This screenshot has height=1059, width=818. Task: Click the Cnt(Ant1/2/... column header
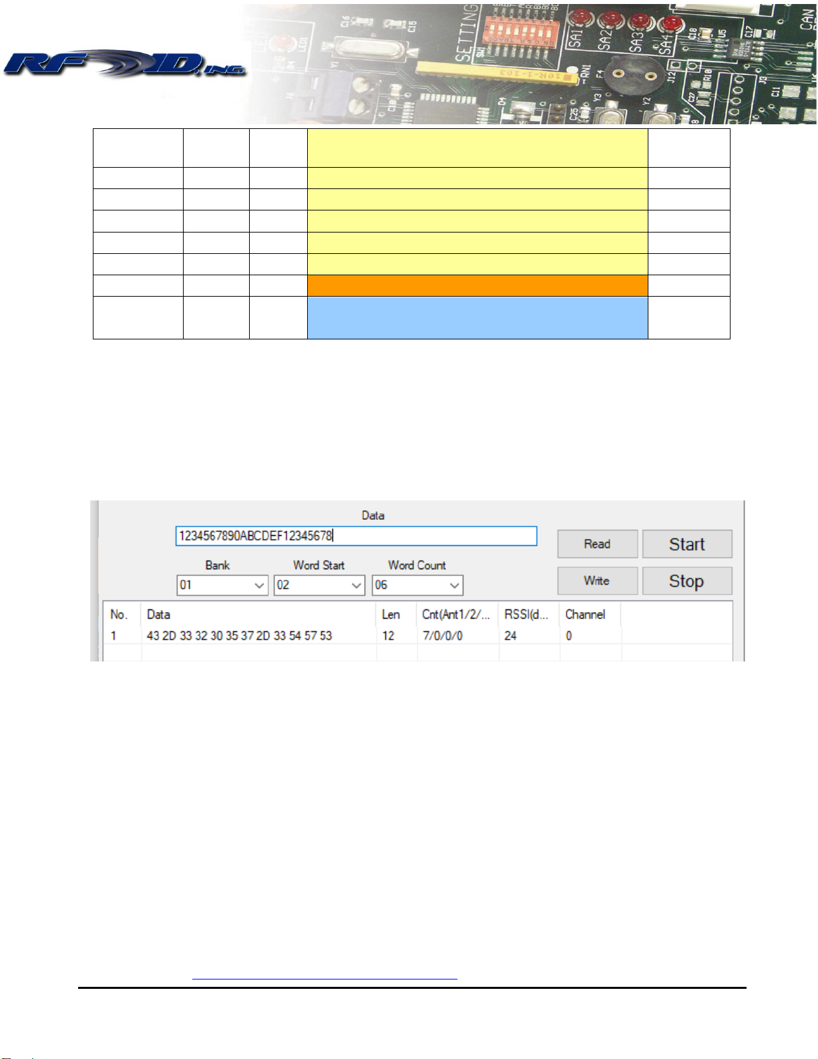click(x=457, y=615)
